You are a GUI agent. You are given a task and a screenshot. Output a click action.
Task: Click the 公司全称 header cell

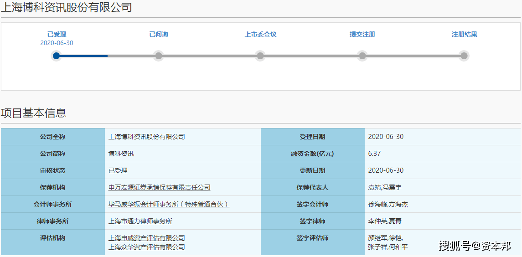click(x=53, y=137)
